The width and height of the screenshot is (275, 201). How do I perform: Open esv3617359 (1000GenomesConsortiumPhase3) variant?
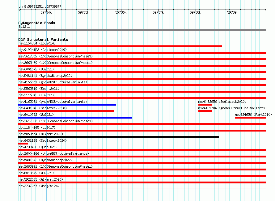56,56
